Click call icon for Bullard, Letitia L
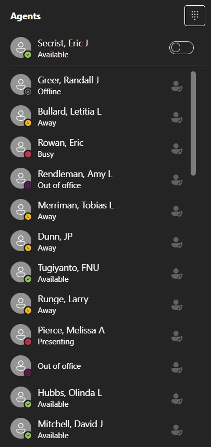211x447 pixels. [x=177, y=117]
